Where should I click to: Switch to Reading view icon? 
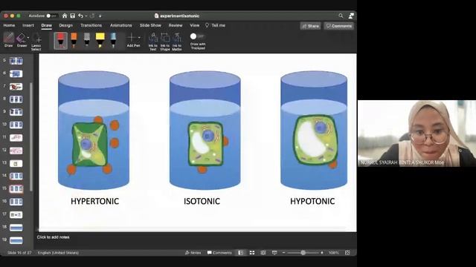pos(263,252)
